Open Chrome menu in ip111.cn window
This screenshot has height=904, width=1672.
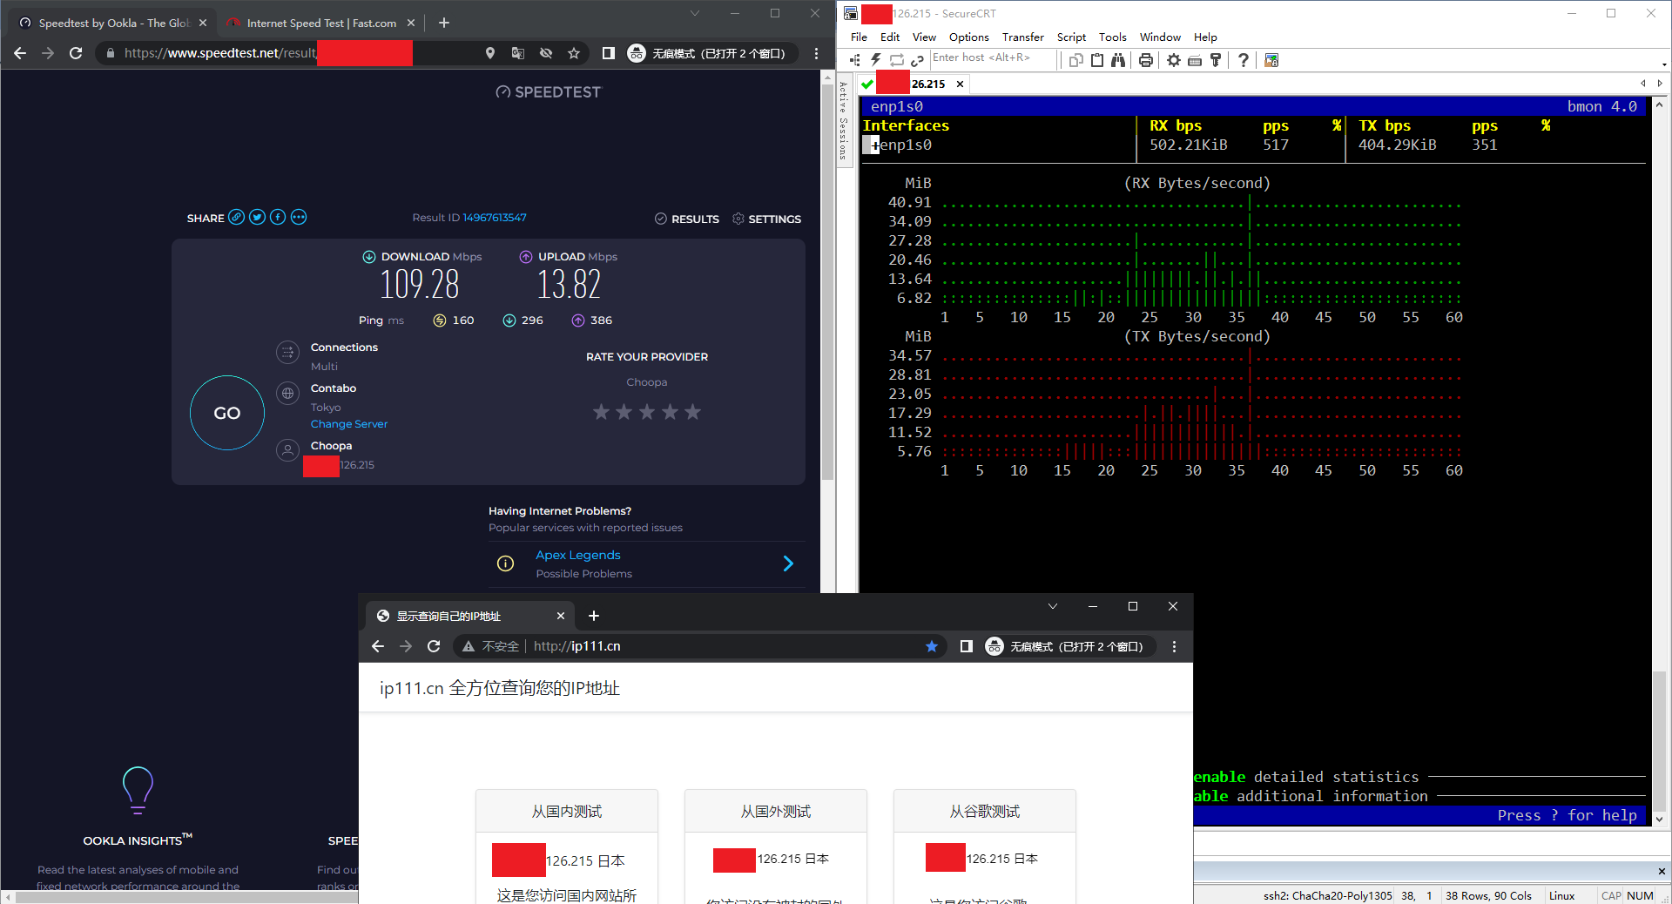[x=1174, y=646]
